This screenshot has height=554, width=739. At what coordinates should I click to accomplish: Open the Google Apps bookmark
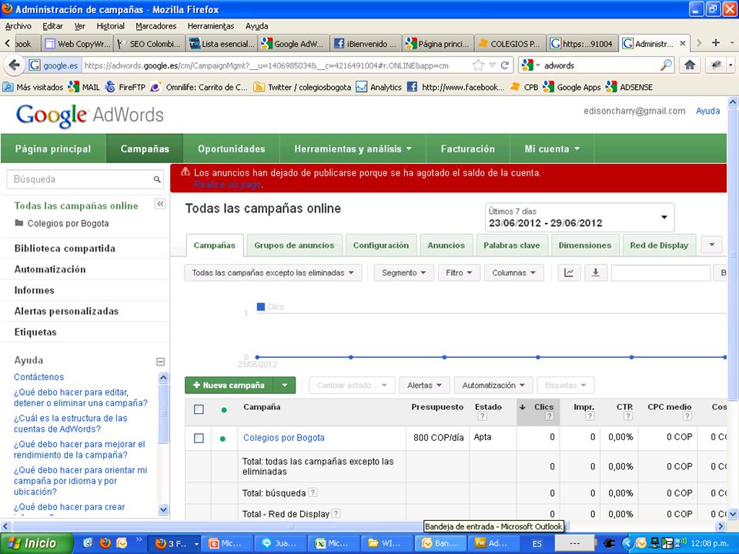[572, 87]
